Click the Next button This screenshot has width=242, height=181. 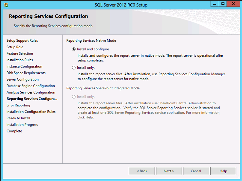click(169, 171)
